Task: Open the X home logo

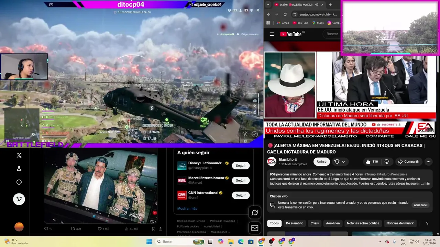Action: 19,155
